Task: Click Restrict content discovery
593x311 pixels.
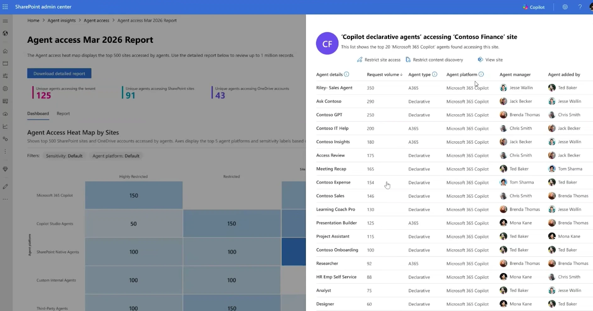Action: (434, 60)
